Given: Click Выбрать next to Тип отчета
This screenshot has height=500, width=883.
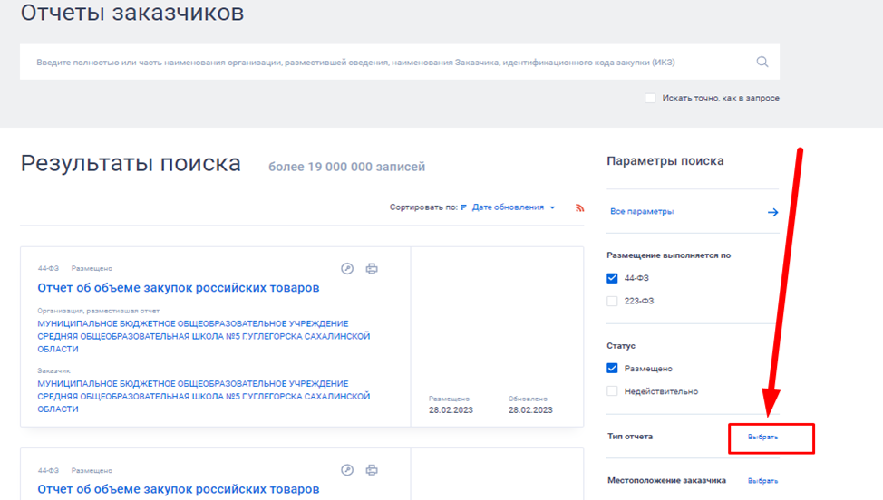Looking at the screenshot, I should pos(762,437).
